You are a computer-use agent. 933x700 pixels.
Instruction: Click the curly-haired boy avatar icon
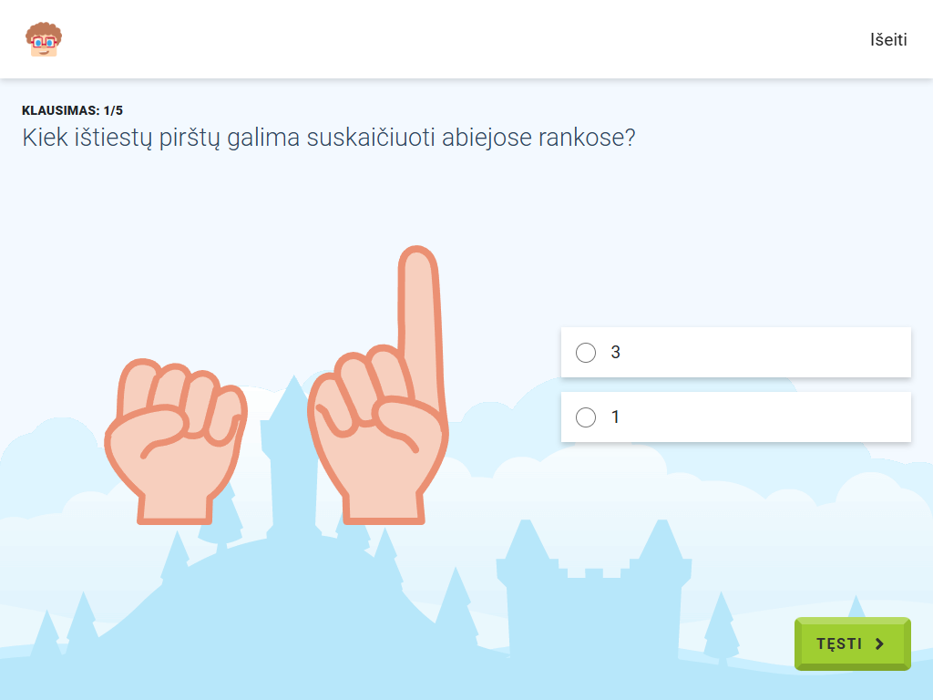click(x=44, y=39)
